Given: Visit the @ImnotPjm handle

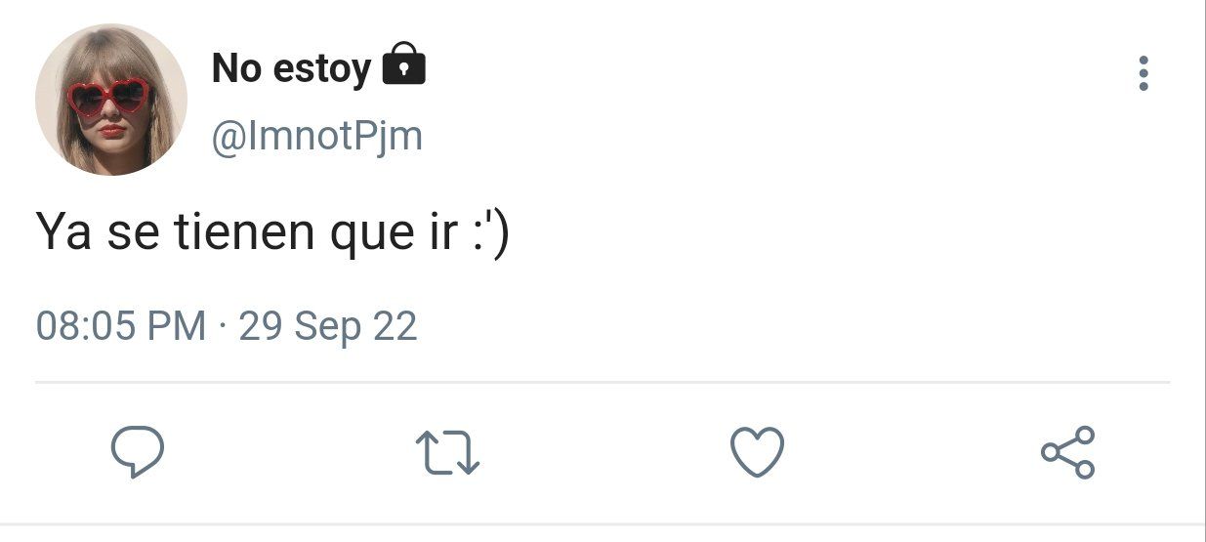Looking at the screenshot, I should 316,136.
